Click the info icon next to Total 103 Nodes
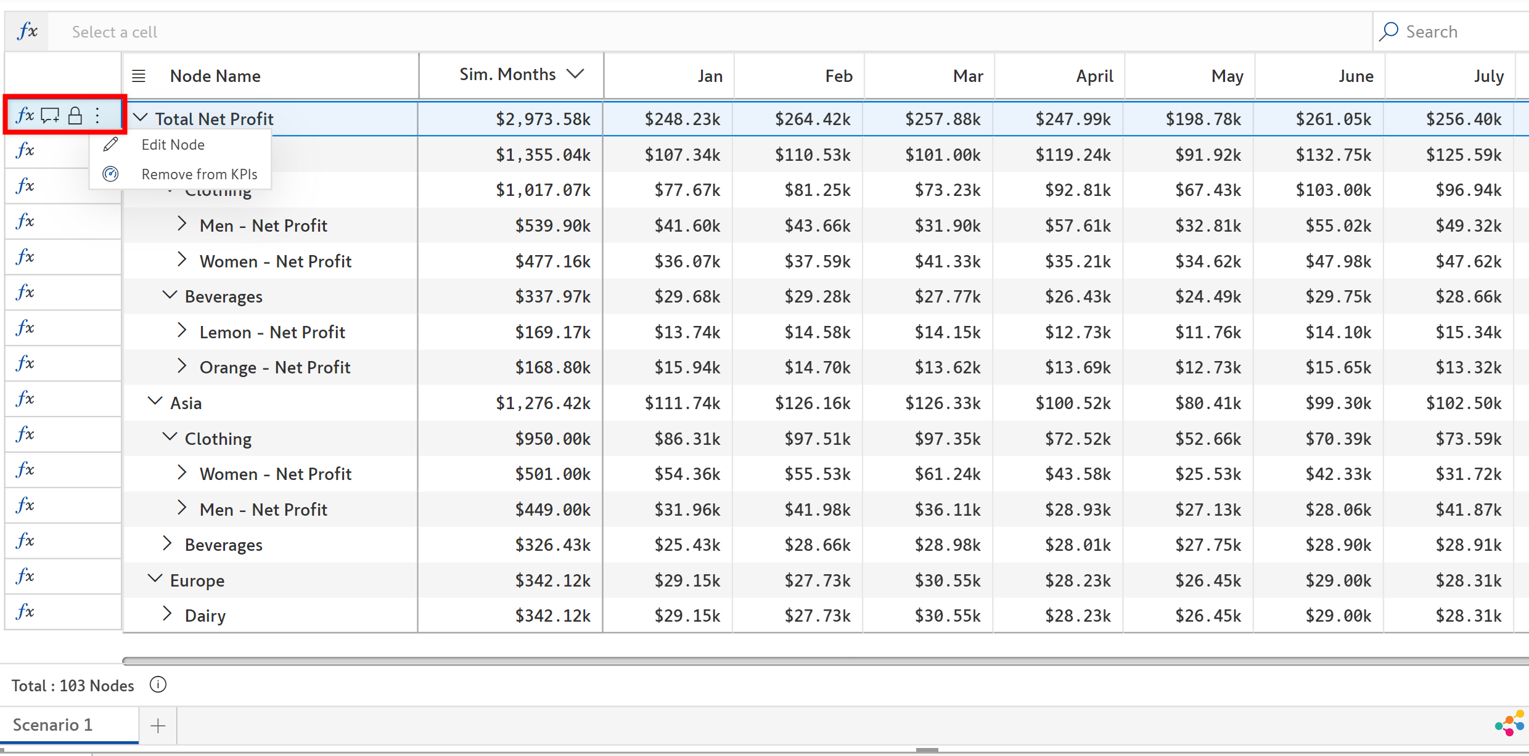This screenshot has height=756, width=1529. 158,685
